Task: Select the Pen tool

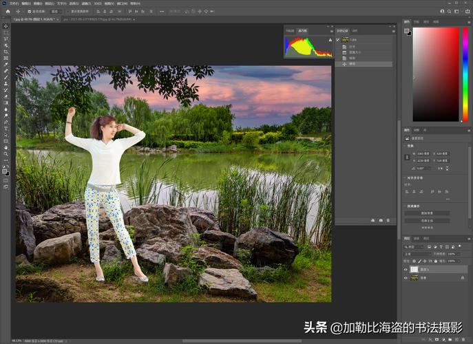Action: click(6, 122)
